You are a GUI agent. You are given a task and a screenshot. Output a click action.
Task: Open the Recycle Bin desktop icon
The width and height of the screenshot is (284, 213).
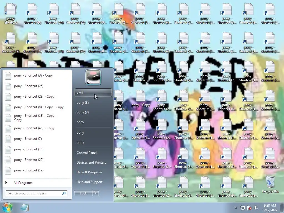click(x=270, y=184)
